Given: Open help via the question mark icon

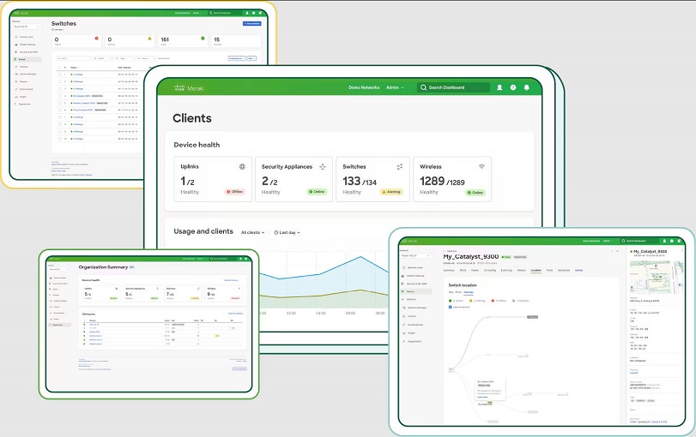Looking at the screenshot, I should (x=513, y=87).
